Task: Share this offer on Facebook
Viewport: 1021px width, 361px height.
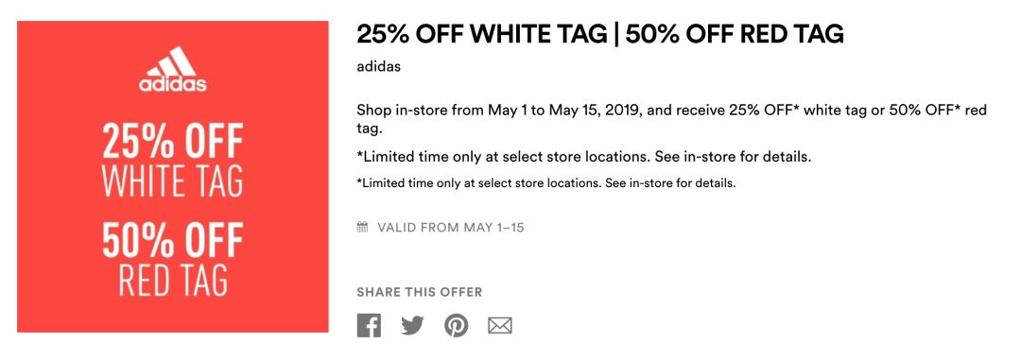Action: (369, 325)
